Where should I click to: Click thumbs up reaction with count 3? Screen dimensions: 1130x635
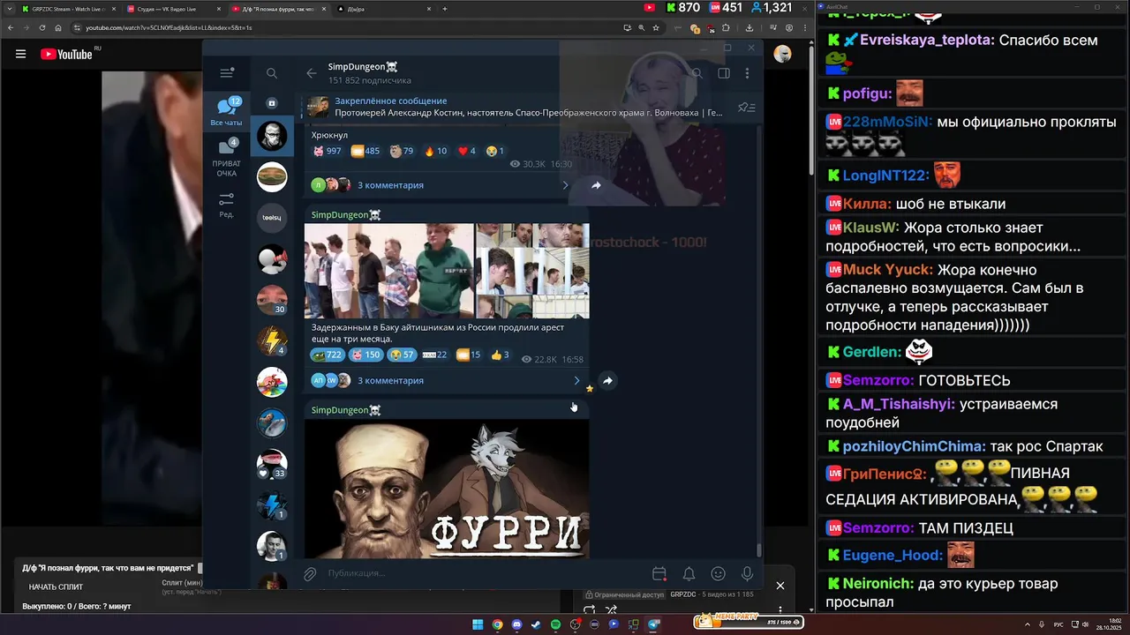500,355
